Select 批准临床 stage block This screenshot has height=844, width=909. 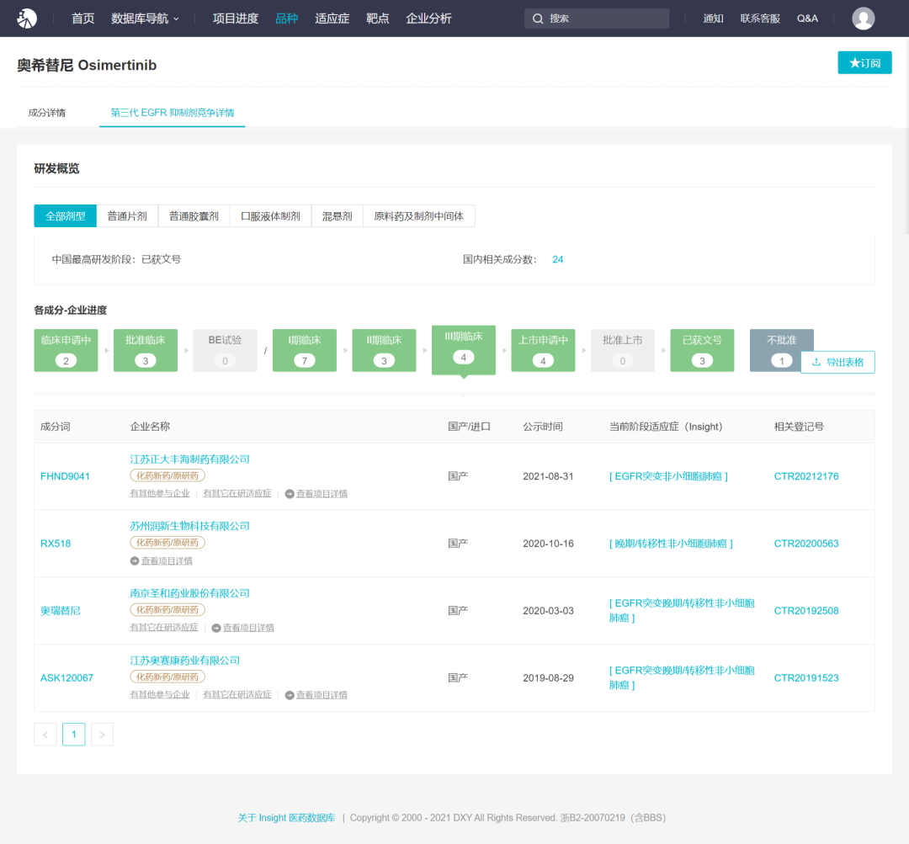click(146, 350)
